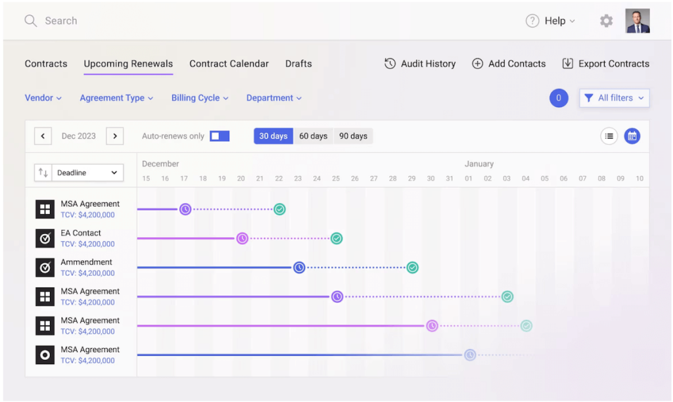Click the green renewal marker on Ammendment row

[x=413, y=267]
